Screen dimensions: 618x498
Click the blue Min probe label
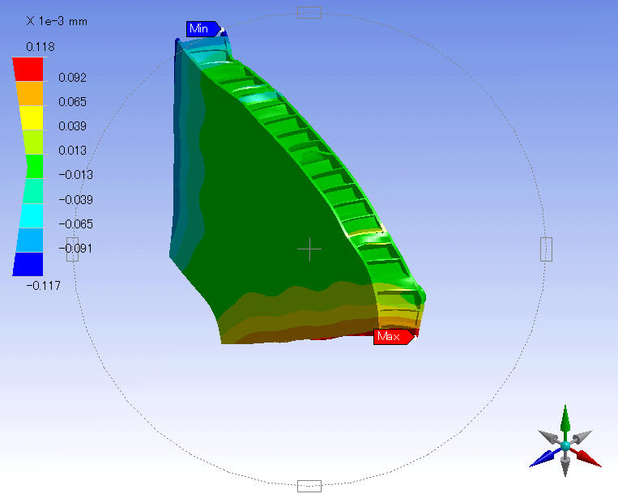[202, 29]
